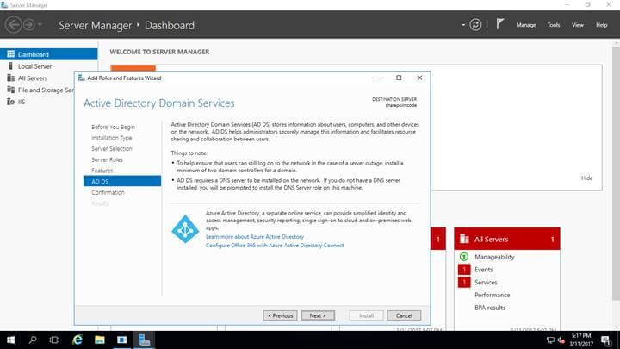Go to Features wizard step
Screen dimensions: 620x349
pyautogui.click(x=102, y=171)
